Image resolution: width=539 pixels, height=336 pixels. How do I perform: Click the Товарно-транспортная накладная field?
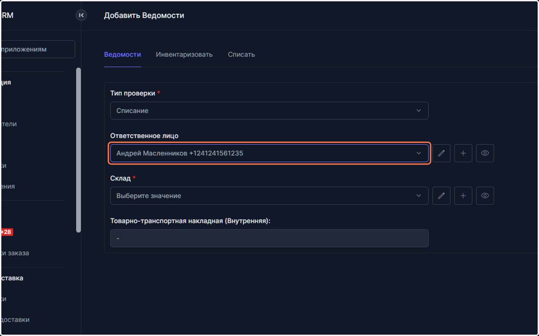[x=269, y=238]
